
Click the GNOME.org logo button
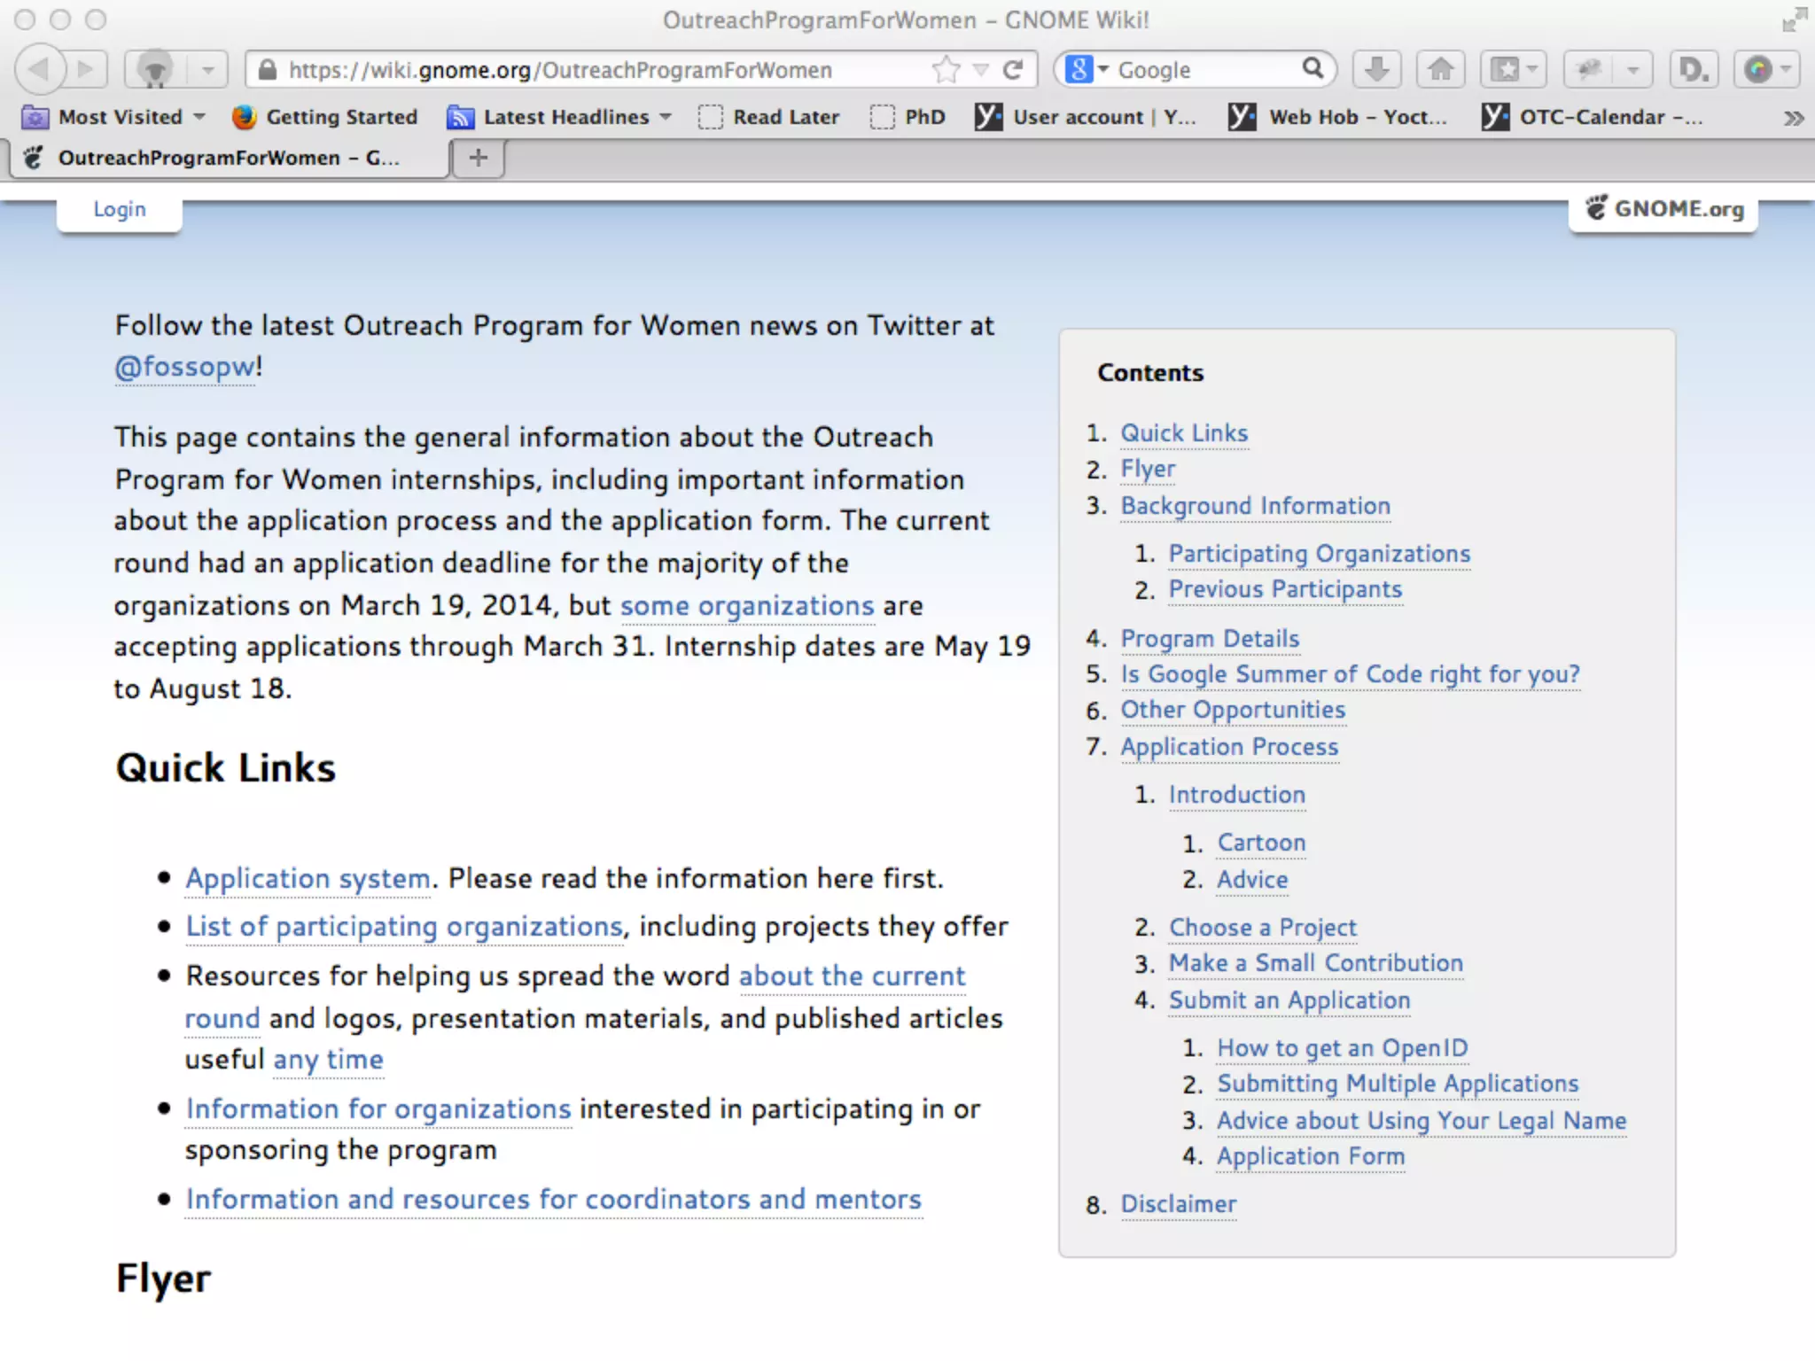(x=1663, y=209)
